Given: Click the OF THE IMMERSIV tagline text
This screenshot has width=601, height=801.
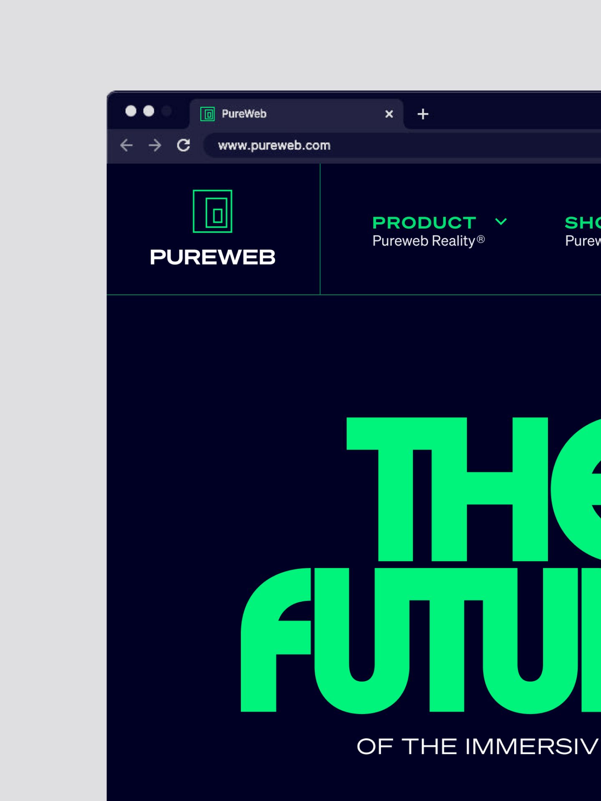Looking at the screenshot, I should [x=479, y=747].
